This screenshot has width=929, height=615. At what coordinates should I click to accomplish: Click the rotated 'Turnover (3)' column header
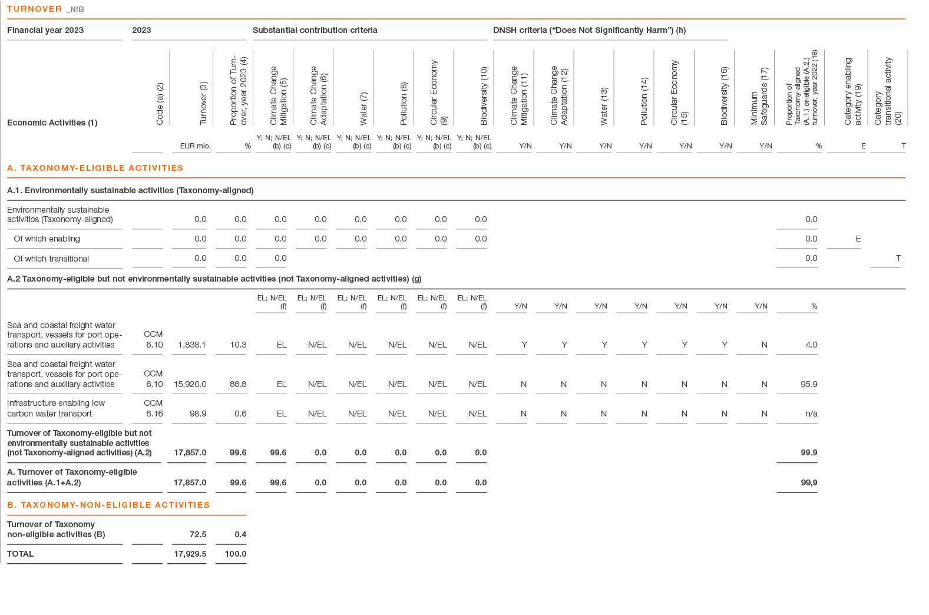(x=204, y=103)
